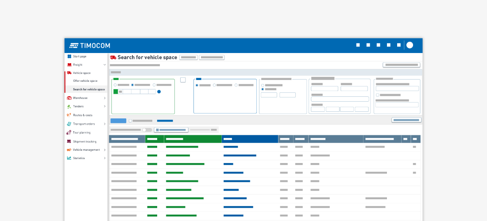
Task: Toggle the switch above the results table
Action: [x=147, y=130]
